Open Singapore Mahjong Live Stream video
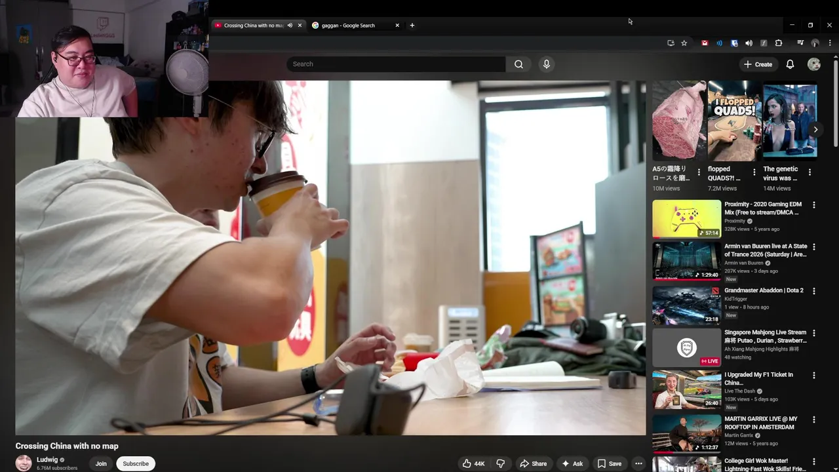 click(766, 336)
